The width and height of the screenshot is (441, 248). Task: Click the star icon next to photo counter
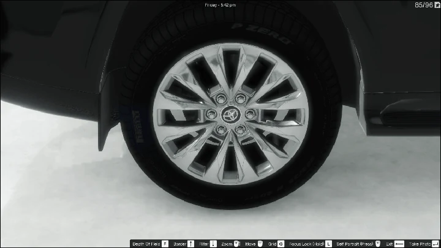click(437, 5)
